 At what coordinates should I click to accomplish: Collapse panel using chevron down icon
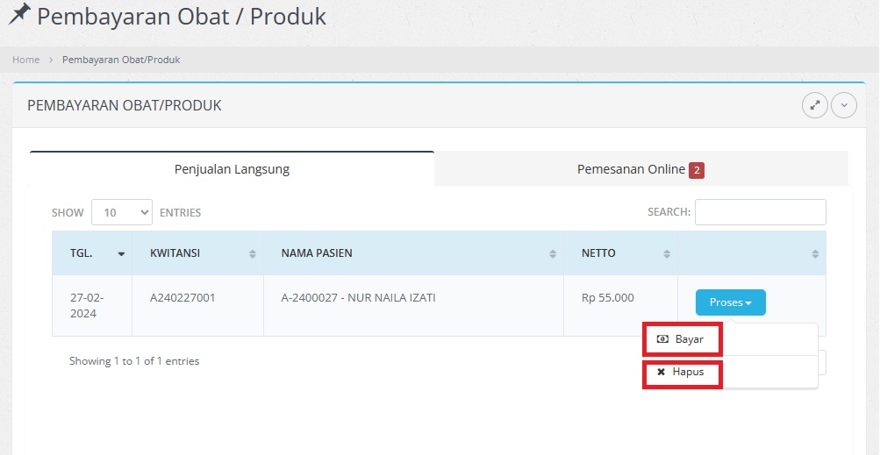coord(844,105)
